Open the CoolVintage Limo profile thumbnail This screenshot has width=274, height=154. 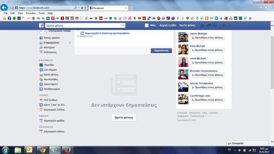(x=183, y=99)
